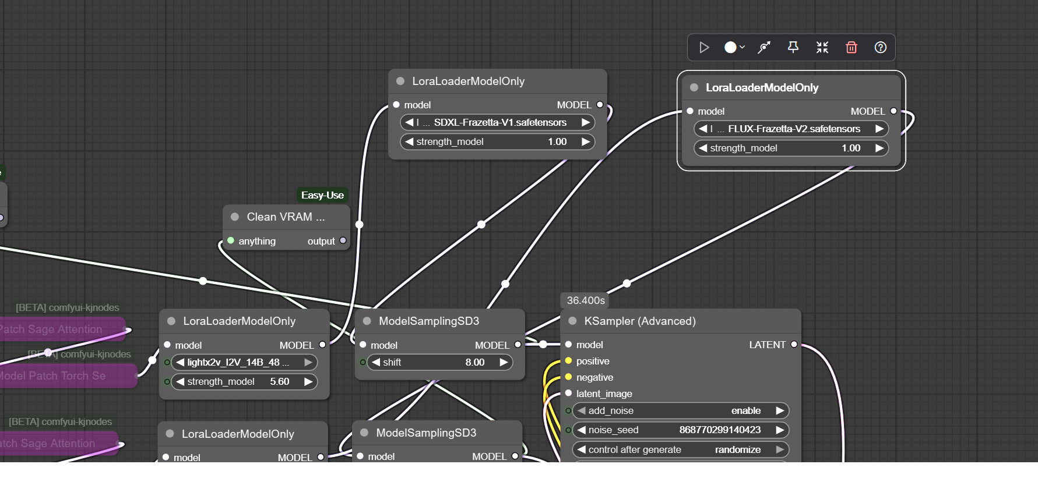Viewport: 1038px width, 503px height.
Task: Click the LATENT output socket on KSampler
Action: (794, 345)
